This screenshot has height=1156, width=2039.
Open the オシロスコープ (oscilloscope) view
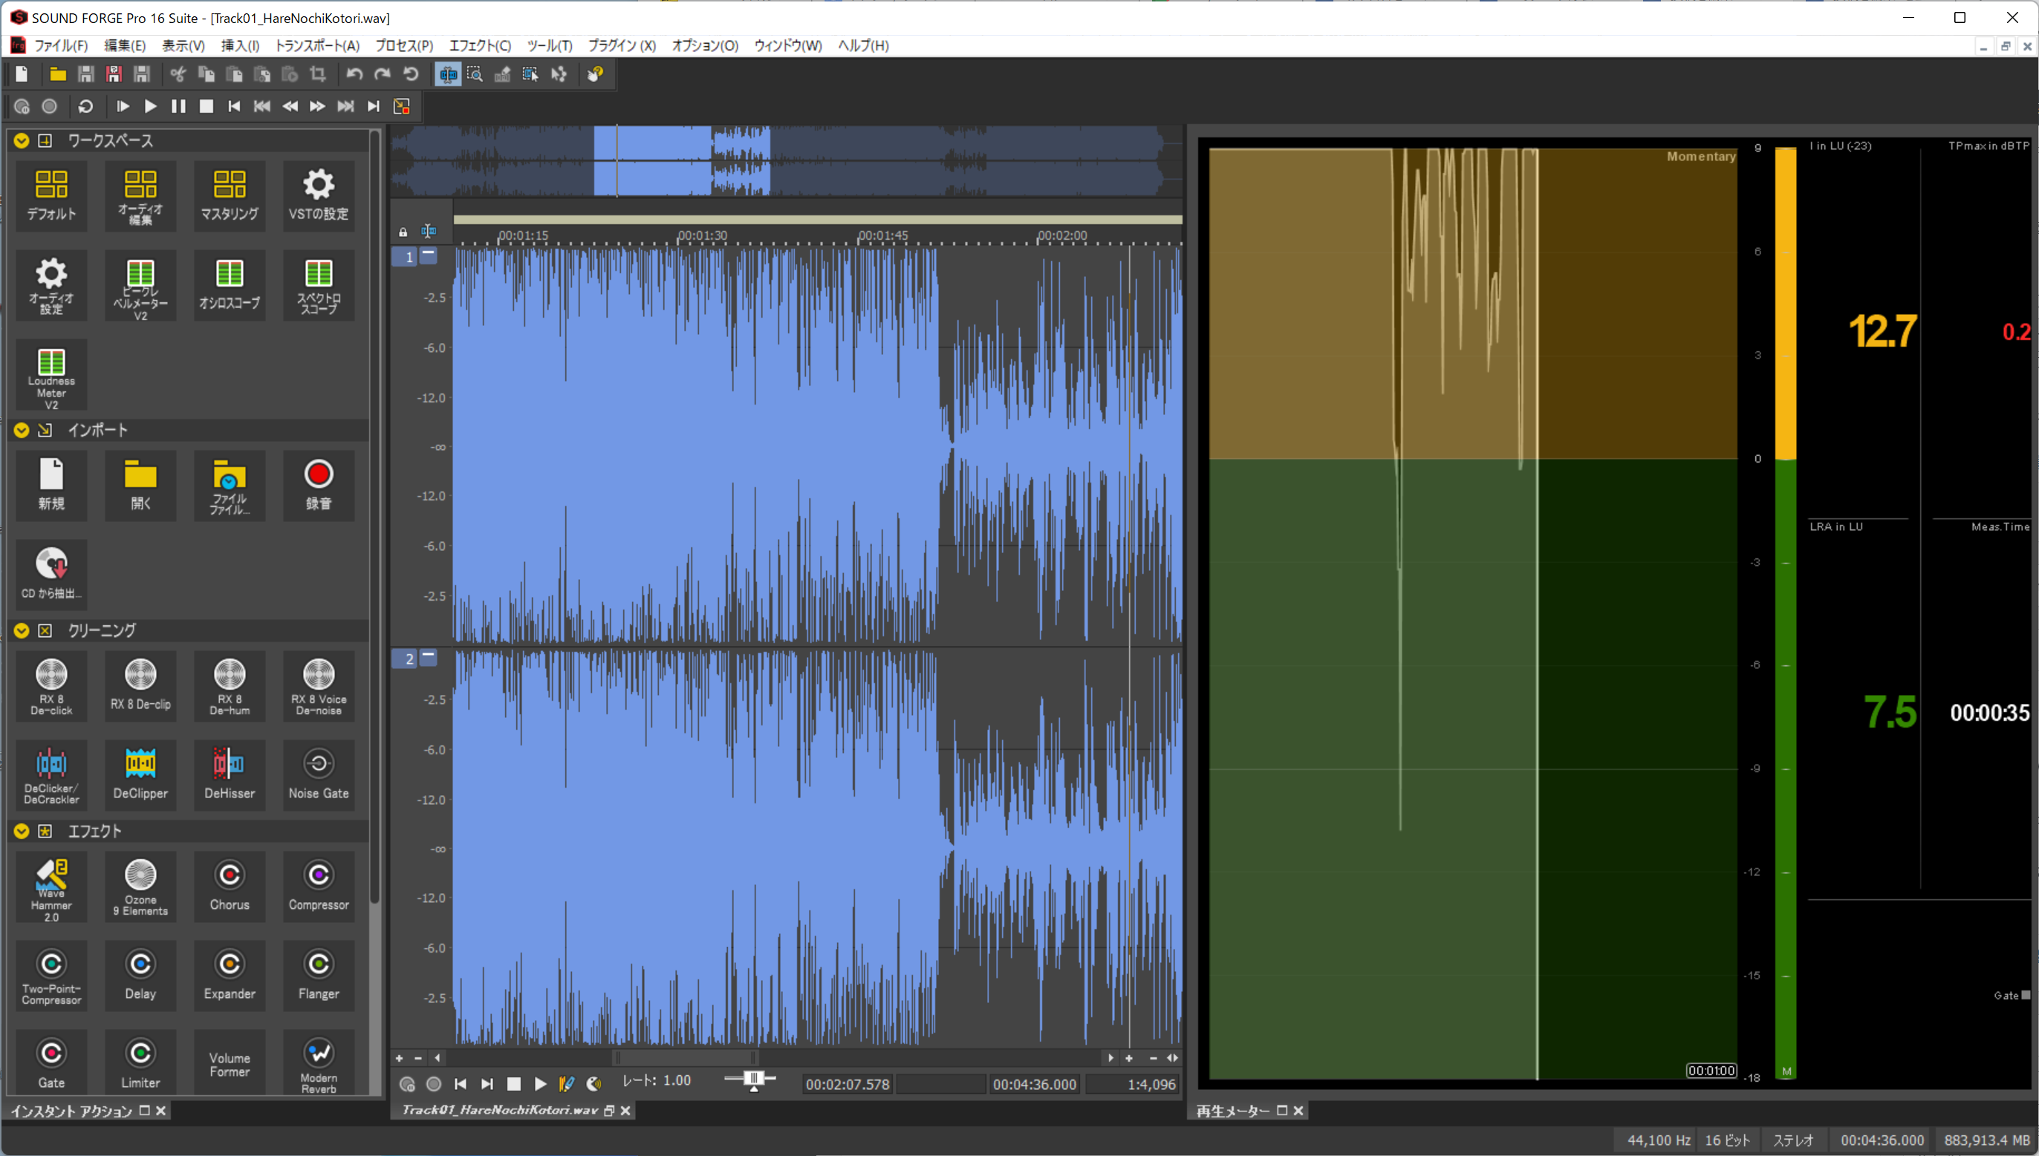click(230, 286)
